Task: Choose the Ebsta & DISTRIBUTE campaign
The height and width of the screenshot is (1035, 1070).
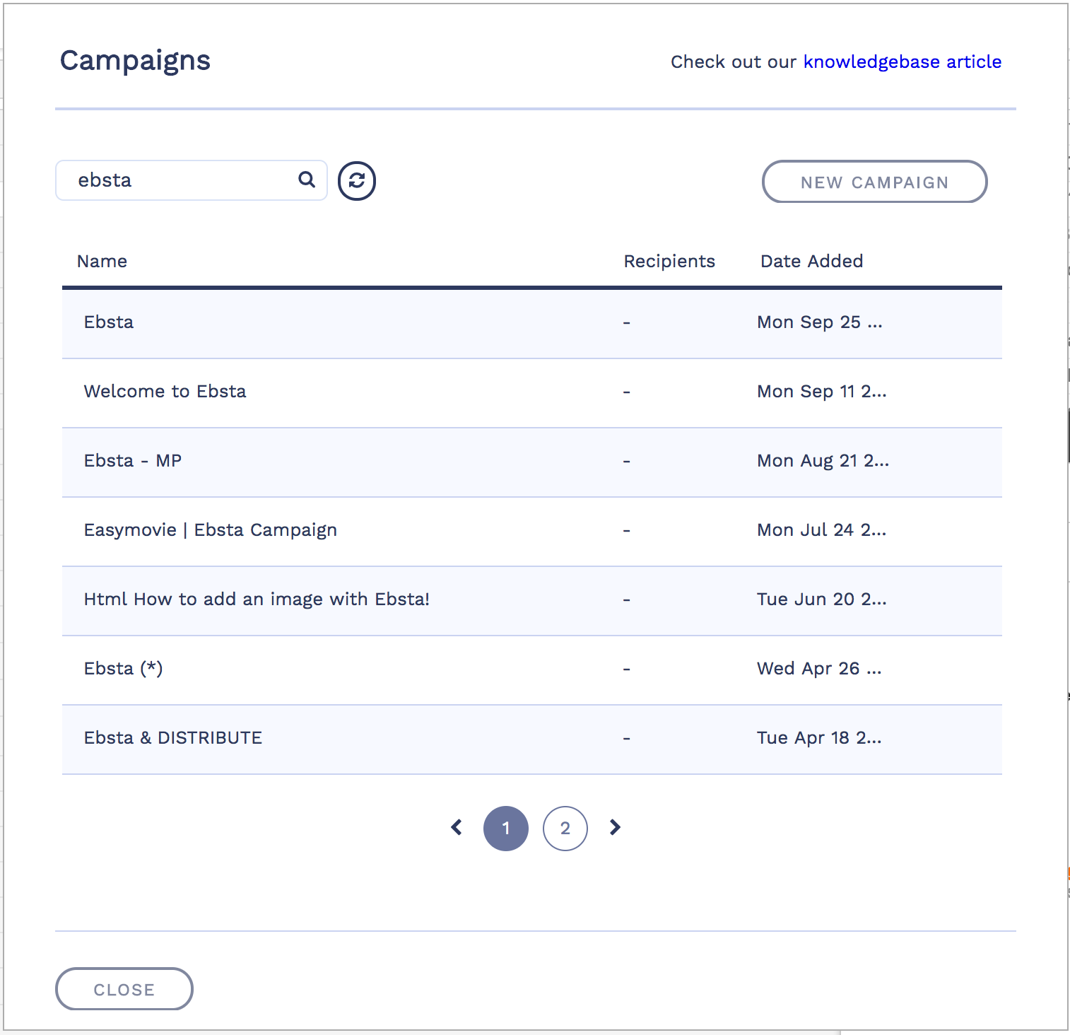Action: (x=173, y=738)
